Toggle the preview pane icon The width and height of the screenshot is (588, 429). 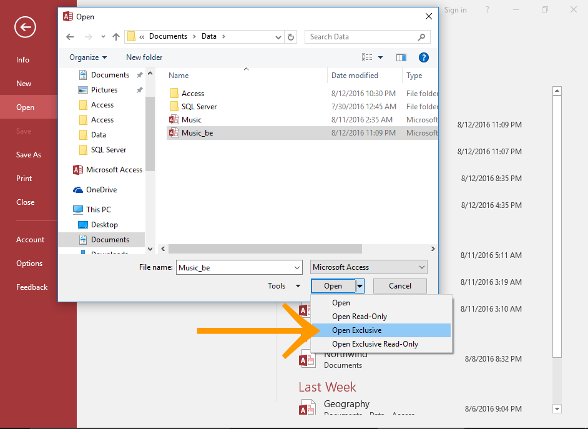[401, 57]
